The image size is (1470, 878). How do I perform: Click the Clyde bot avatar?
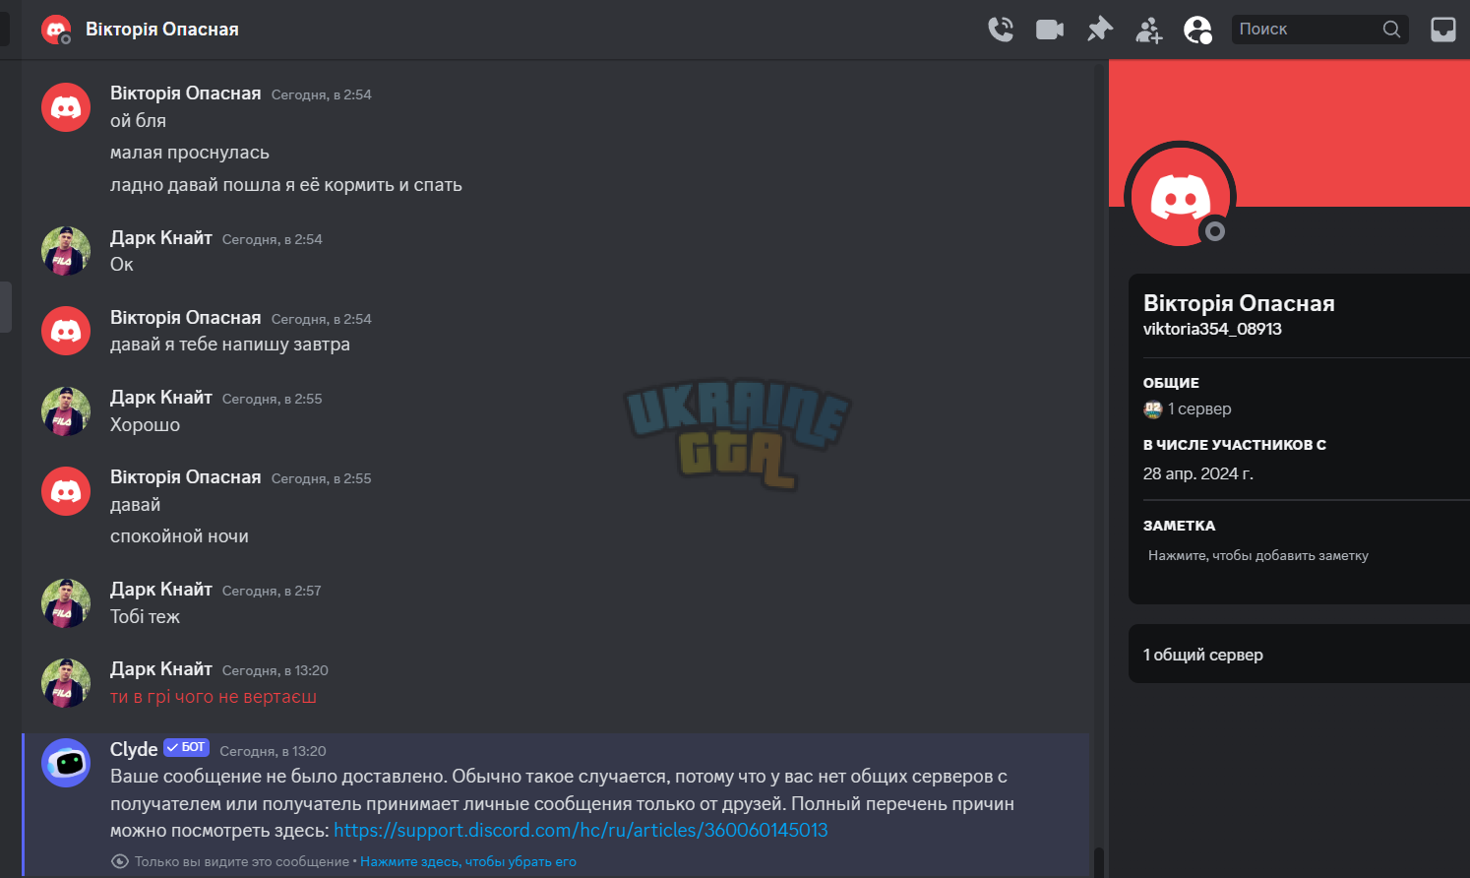(x=66, y=763)
